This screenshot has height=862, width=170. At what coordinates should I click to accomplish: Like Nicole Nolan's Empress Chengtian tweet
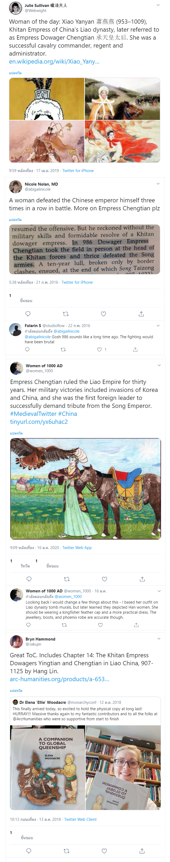point(103,314)
